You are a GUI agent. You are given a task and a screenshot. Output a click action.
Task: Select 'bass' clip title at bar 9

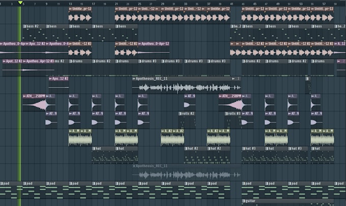pyautogui.click(x=53, y=26)
